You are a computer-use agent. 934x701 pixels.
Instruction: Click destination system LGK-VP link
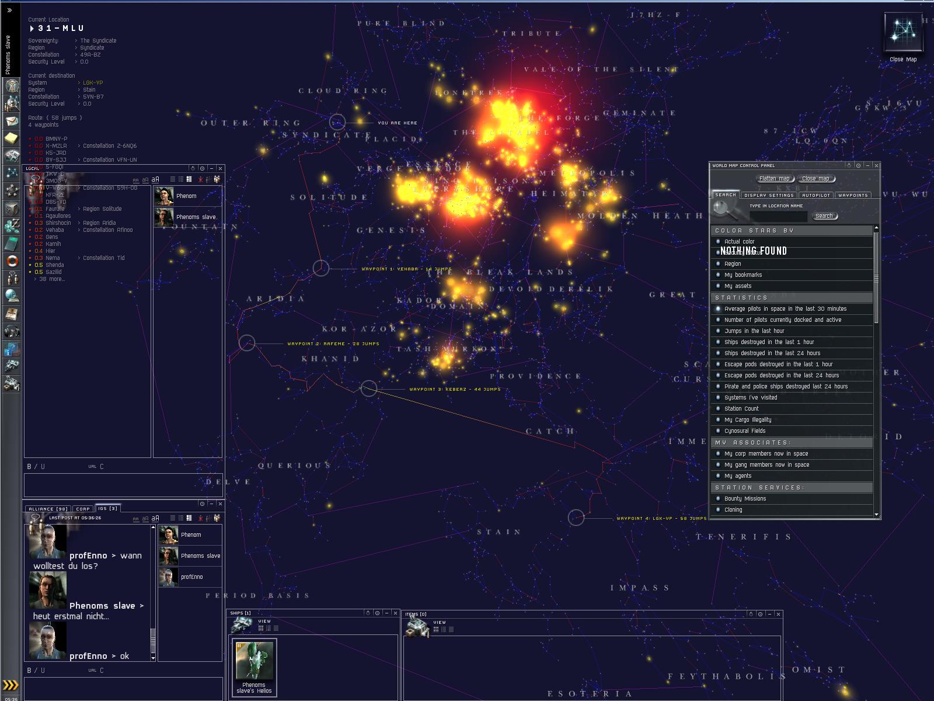(93, 83)
